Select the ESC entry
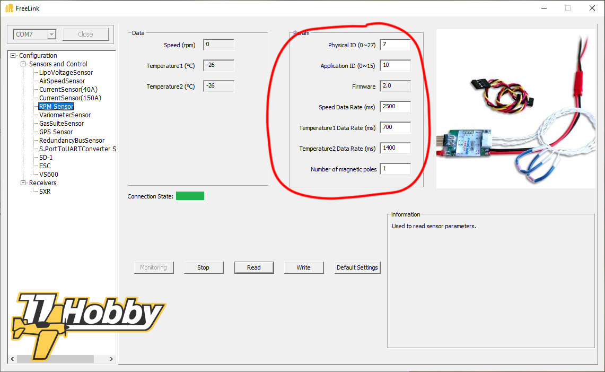605x372 pixels. pos(45,166)
